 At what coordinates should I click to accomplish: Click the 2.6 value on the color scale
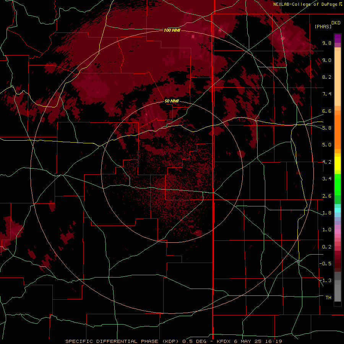tap(327, 196)
